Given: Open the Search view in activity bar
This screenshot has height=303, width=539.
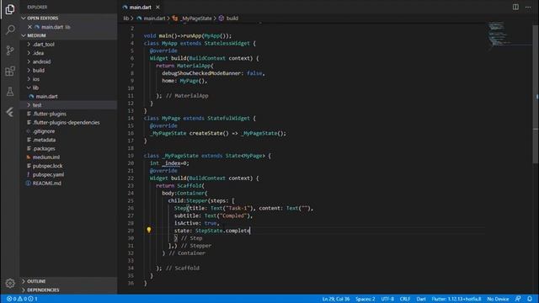Looking at the screenshot, I should point(10,29).
